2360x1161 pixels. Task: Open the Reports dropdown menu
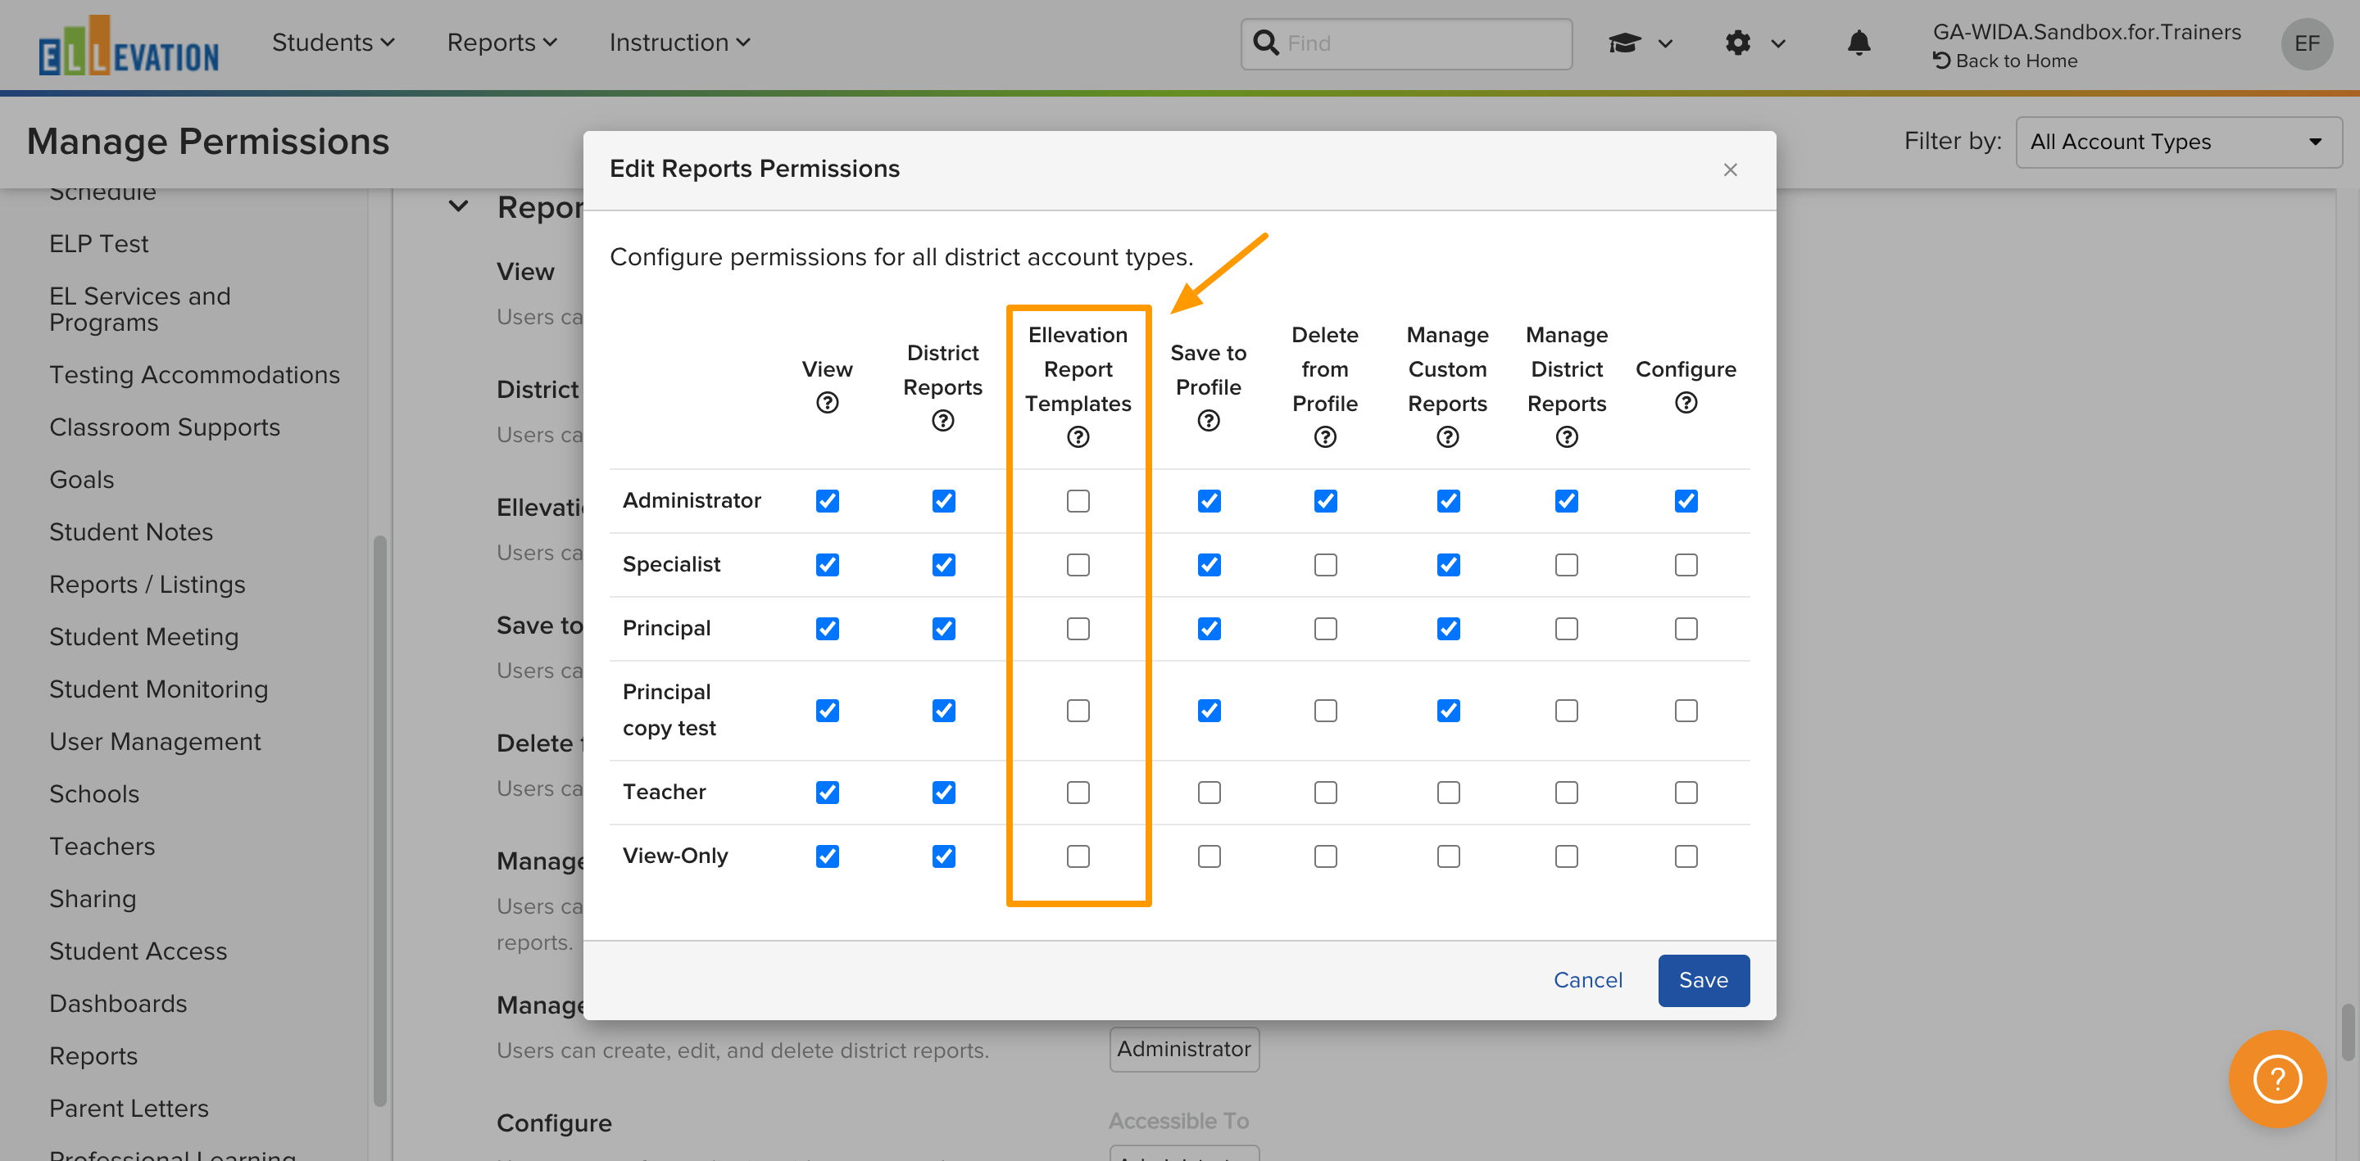[501, 43]
